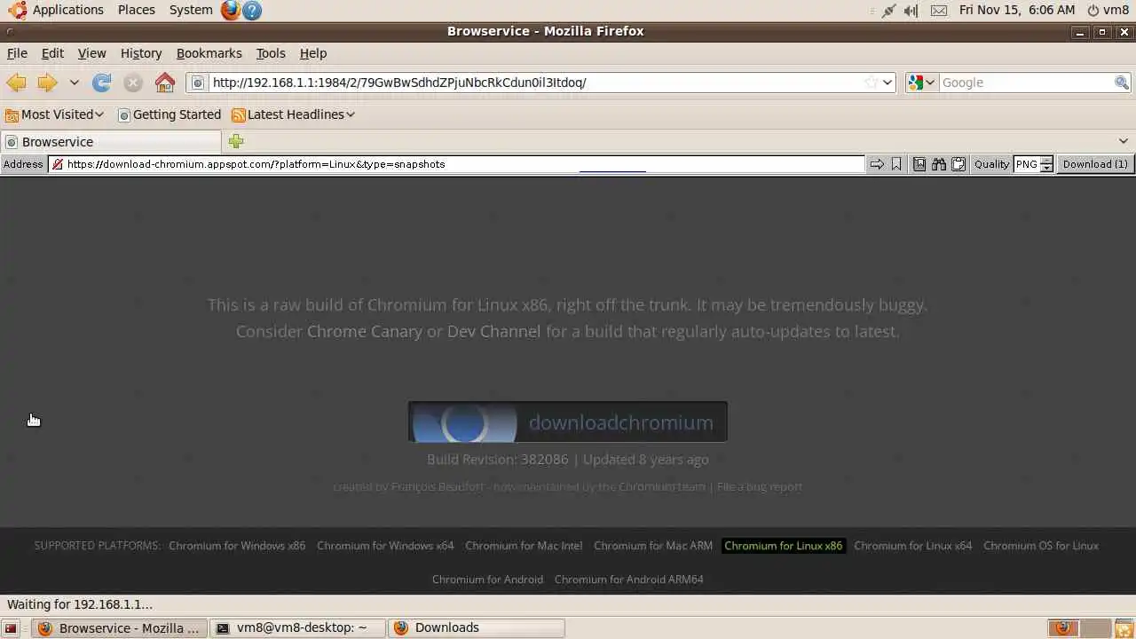Bookmark this page with the star icon
1136x639 pixels.
(x=871, y=83)
